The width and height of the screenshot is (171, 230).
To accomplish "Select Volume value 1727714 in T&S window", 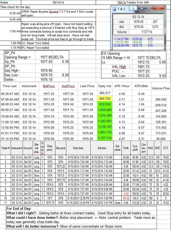I will (147, 32).
